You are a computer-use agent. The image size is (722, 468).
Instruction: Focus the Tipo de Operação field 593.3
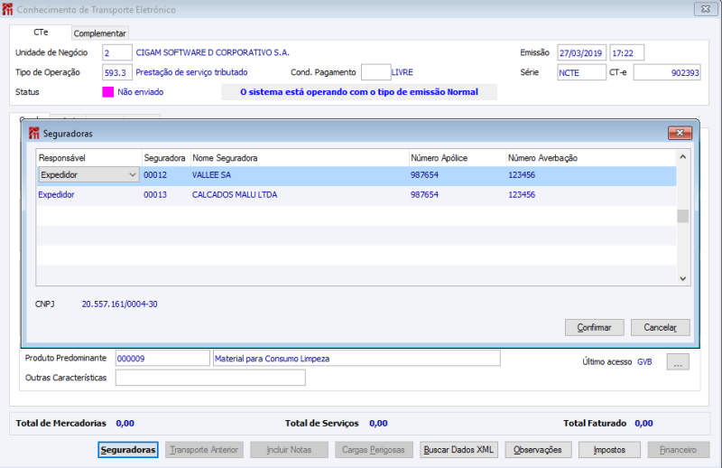[117, 72]
